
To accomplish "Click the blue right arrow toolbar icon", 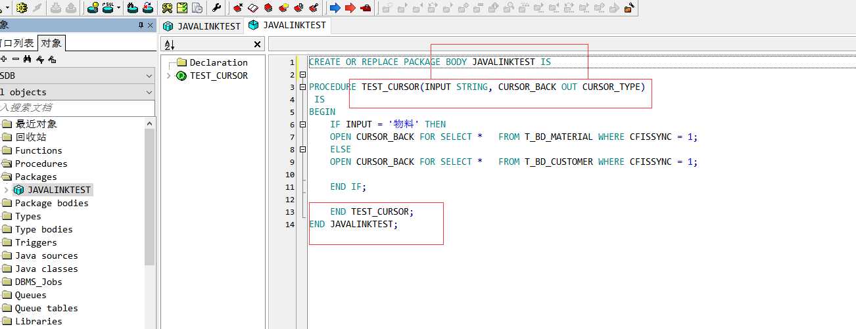I will click(335, 8).
